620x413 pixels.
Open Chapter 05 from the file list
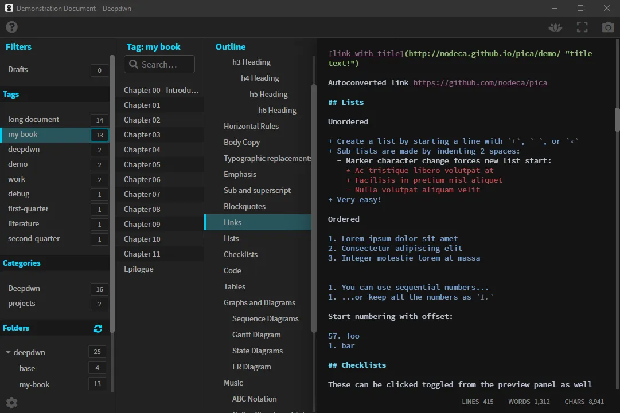pyautogui.click(x=141, y=164)
